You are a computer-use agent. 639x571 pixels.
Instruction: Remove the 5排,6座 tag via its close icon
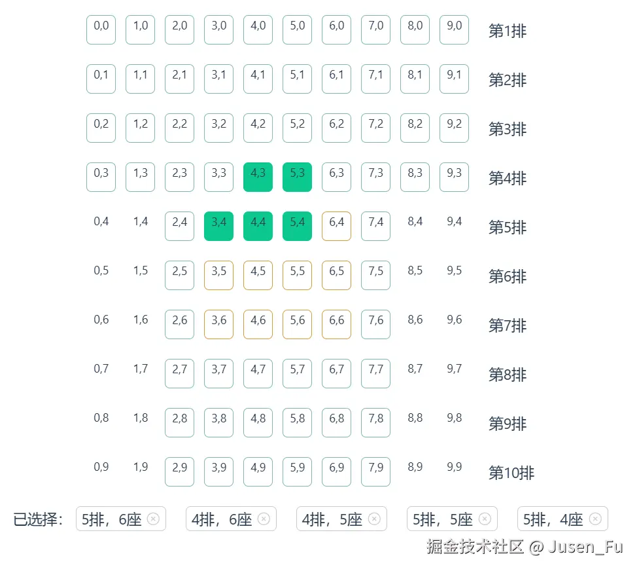pyautogui.click(x=153, y=519)
